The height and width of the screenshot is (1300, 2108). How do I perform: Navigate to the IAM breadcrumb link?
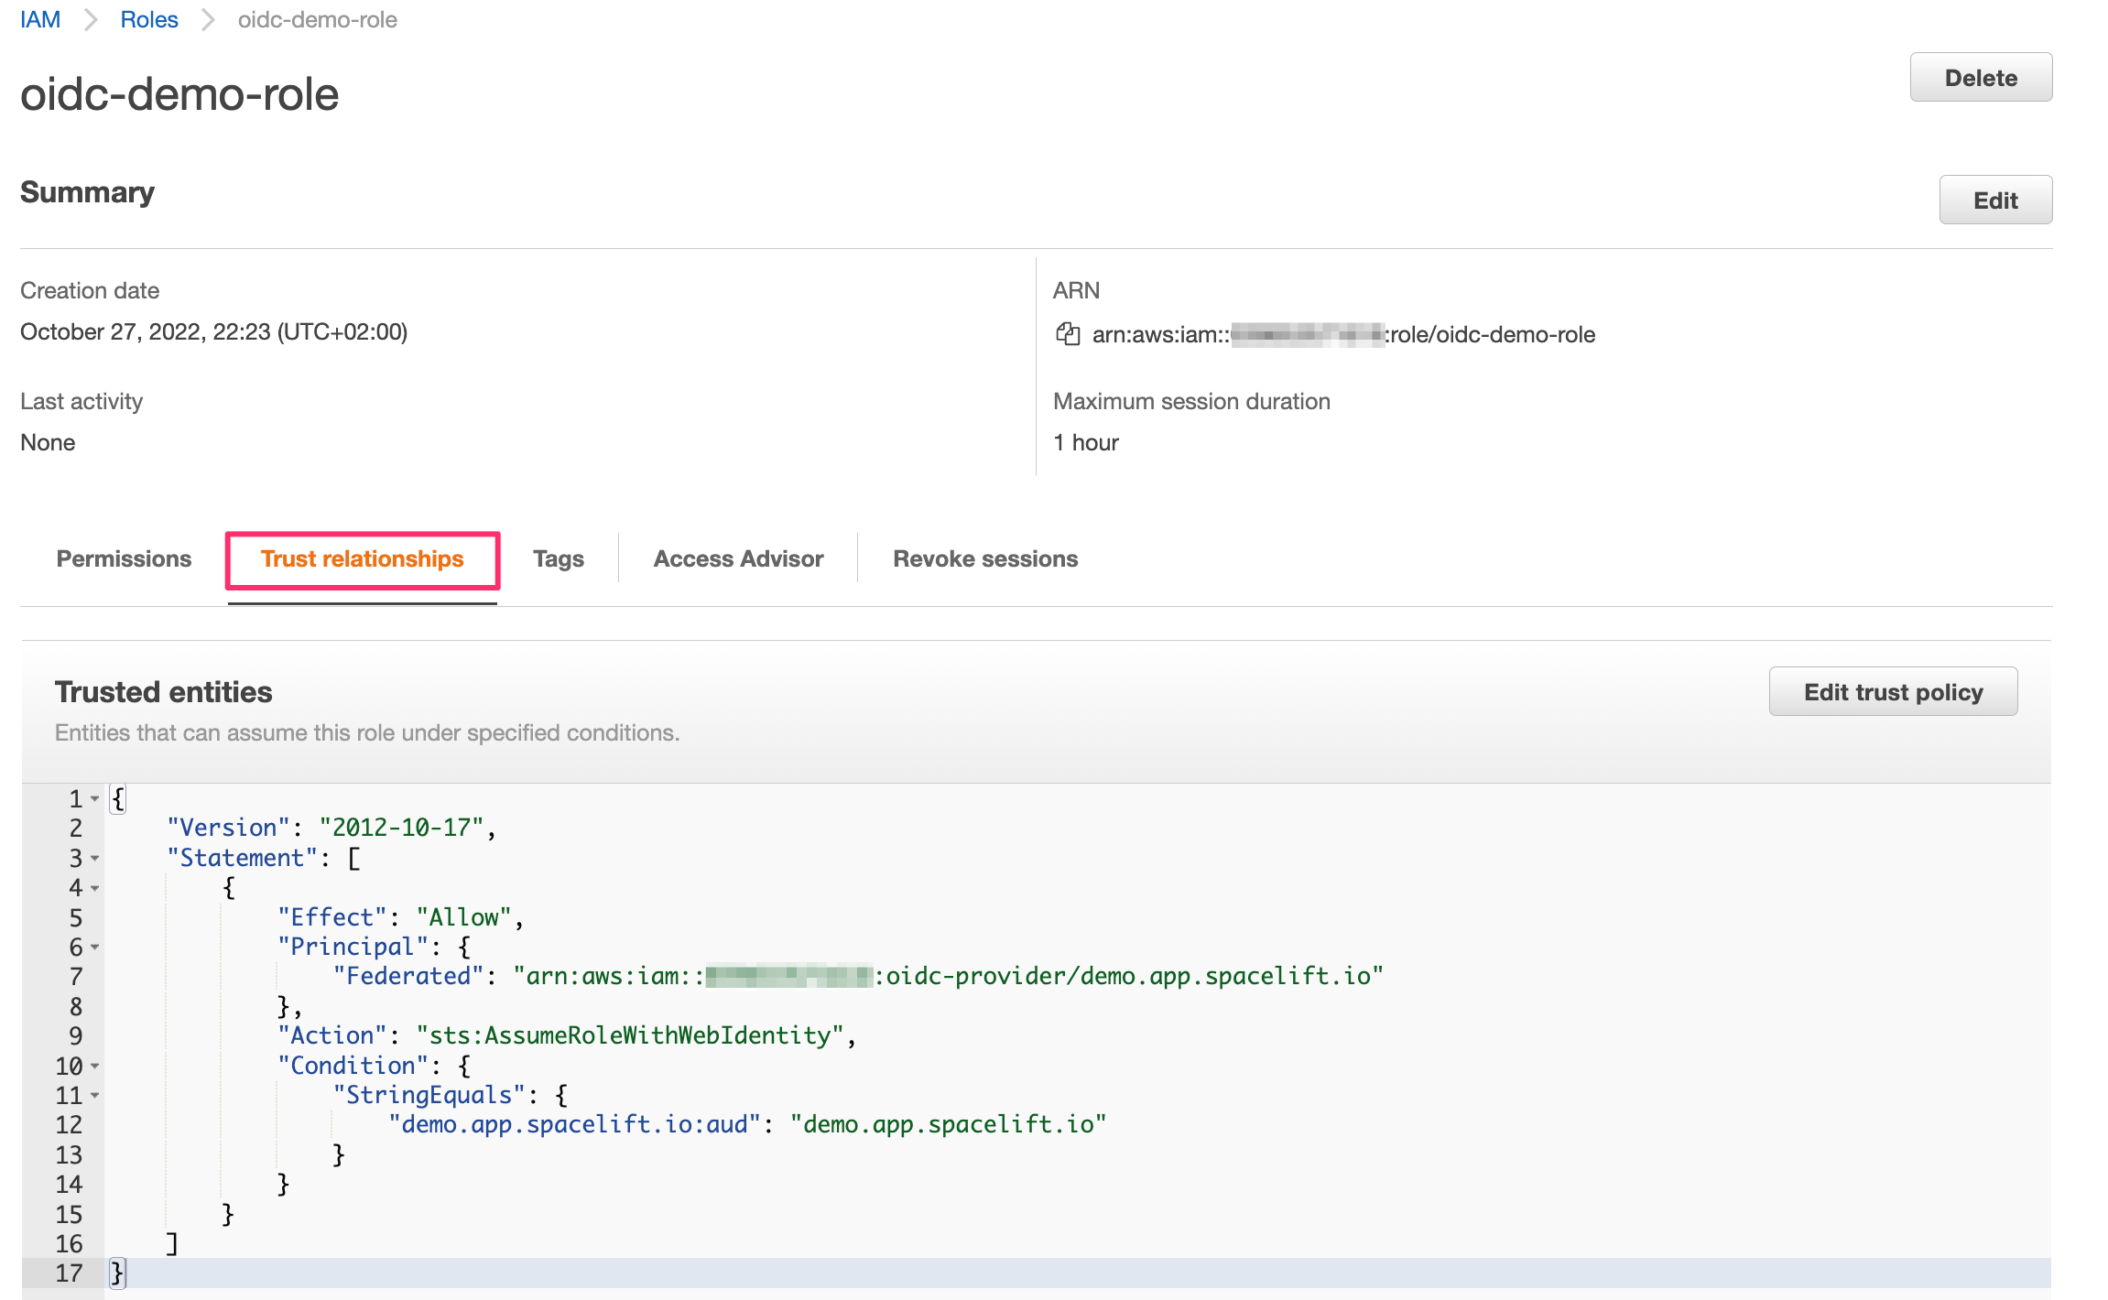[40, 19]
